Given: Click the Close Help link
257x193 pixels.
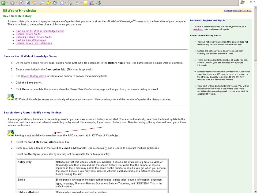Looking at the screenshot, I should coord(246,11).
